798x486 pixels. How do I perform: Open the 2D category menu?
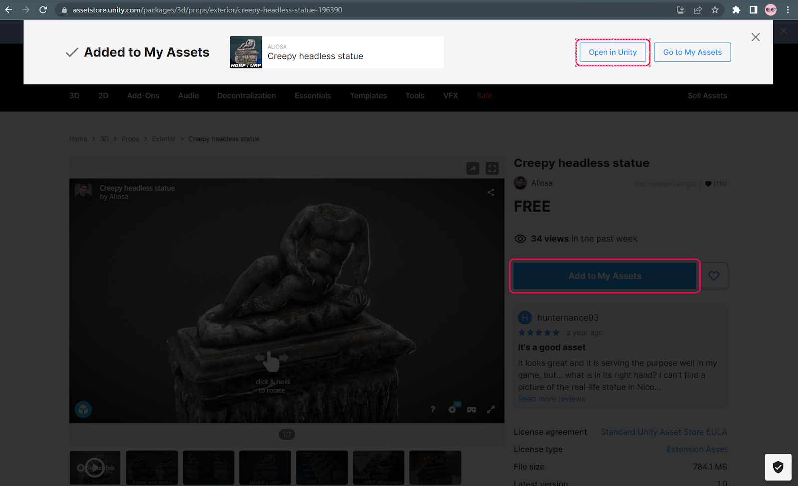[103, 96]
